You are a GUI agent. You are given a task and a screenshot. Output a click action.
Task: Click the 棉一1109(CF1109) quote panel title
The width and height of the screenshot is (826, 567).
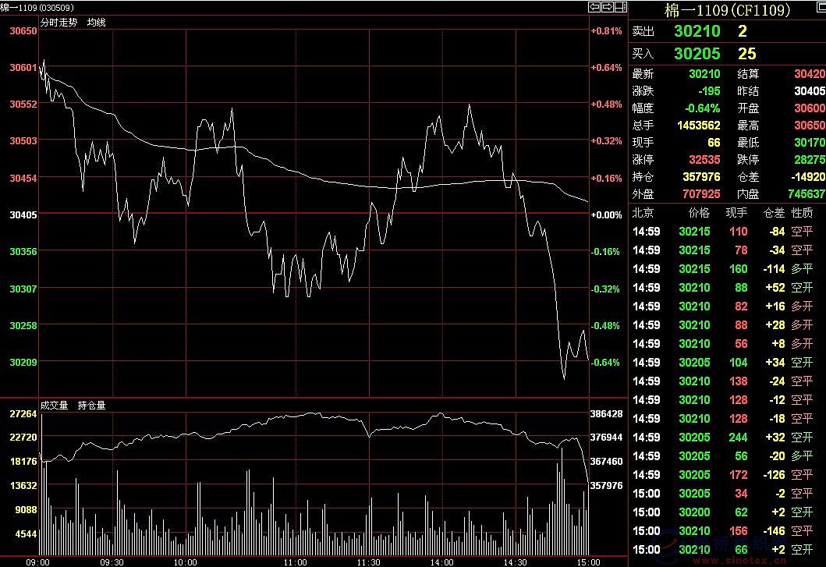click(x=727, y=10)
